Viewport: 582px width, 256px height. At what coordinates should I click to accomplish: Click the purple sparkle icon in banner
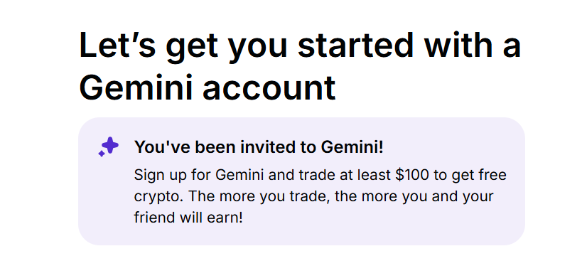[x=109, y=146]
